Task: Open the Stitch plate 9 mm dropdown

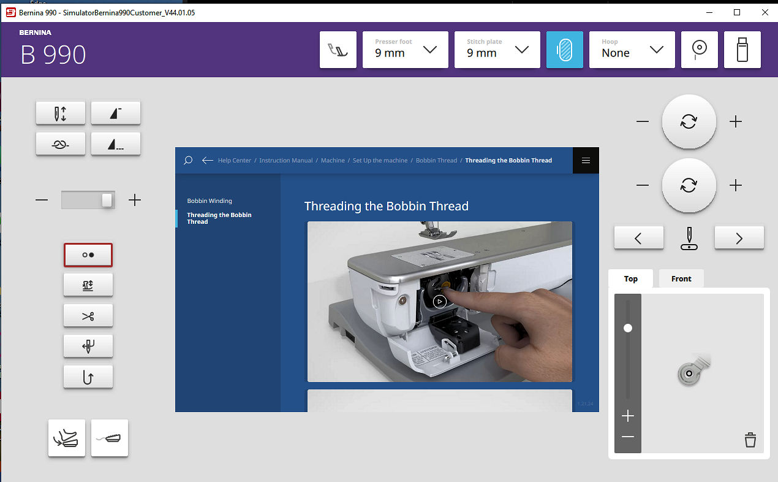Action: pos(497,50)
